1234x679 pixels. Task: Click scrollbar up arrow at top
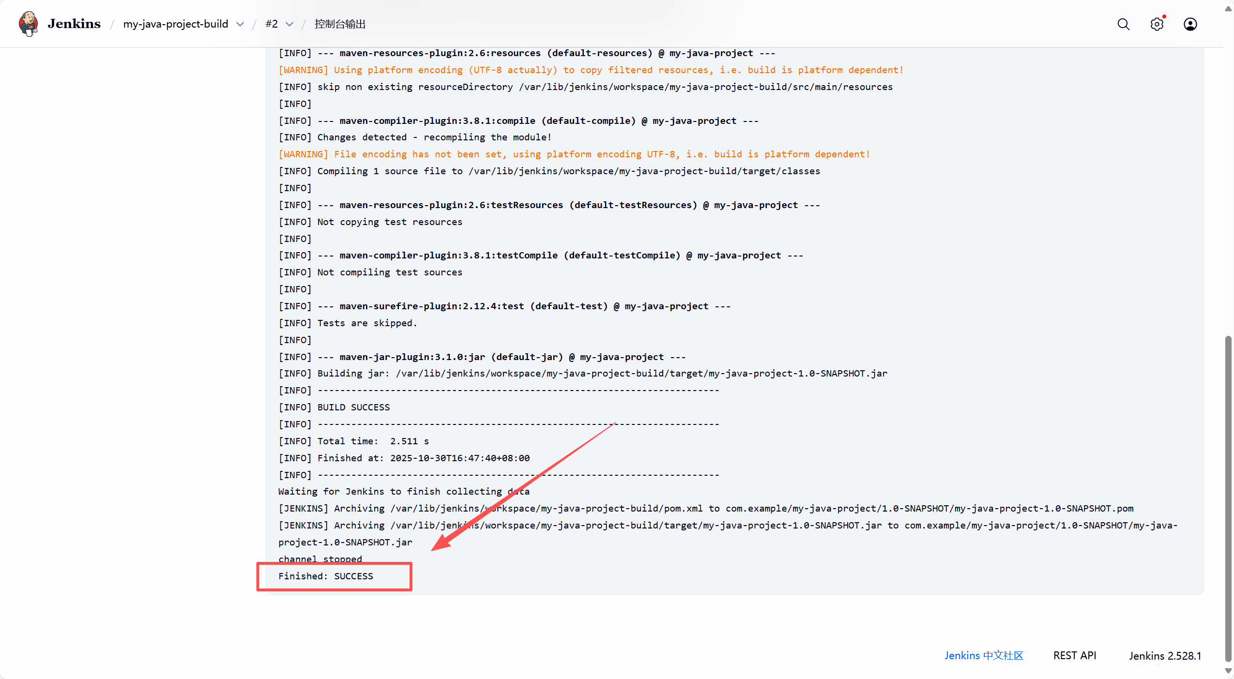[x=1228, y=9]
